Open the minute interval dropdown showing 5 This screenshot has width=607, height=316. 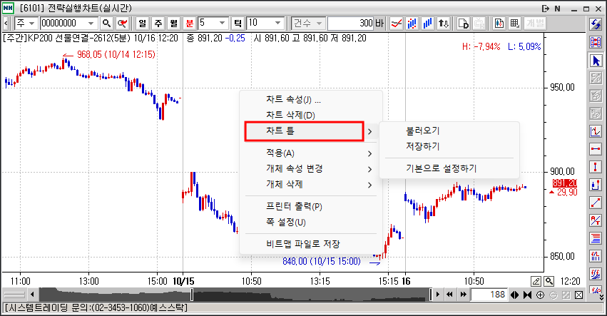pyautogui.click(x=223, y=24)
